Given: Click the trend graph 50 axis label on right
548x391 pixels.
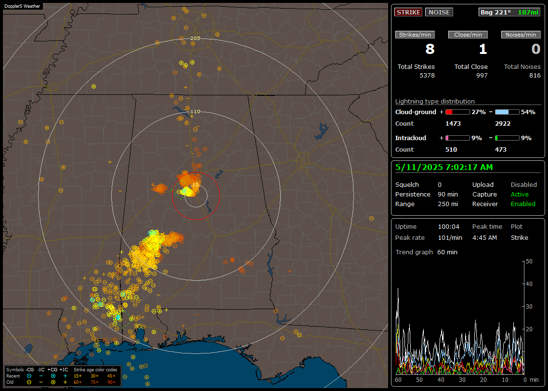Looking at the screenshot, I should 529,261.
